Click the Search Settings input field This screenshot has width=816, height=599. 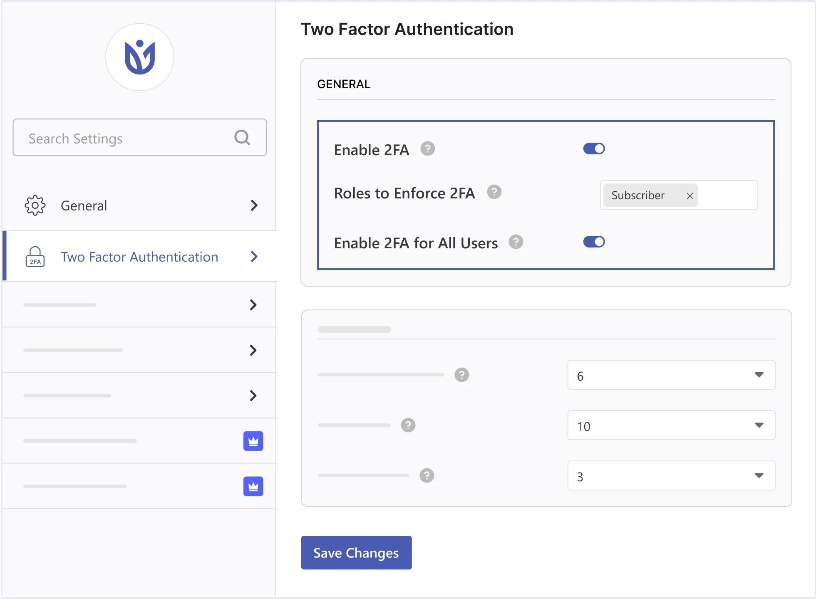[x=140, y=138]
